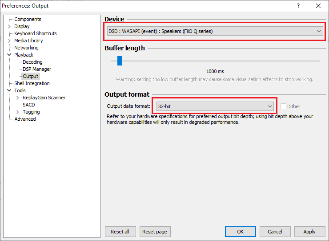Click the help question mark icon
This screenshot has height=241, width=329.
298,6
